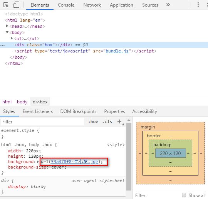208x199 pixels.
Task: Expand the background shorthand triangle
Action: point(38,162)
